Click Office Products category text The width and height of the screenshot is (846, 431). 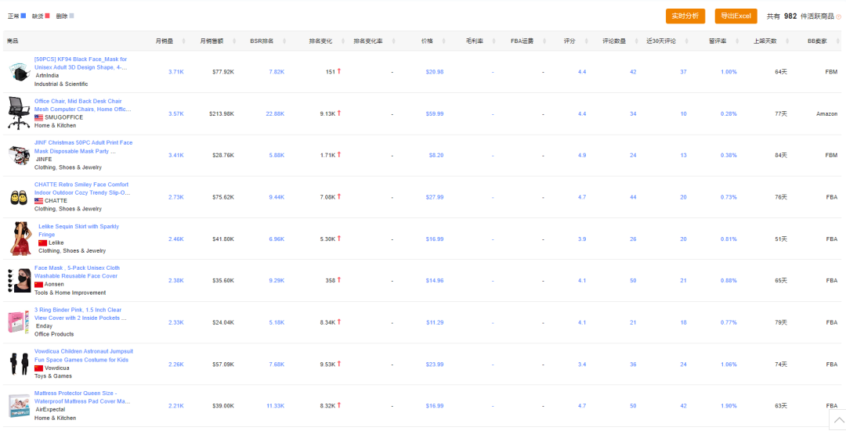point(54,334)
